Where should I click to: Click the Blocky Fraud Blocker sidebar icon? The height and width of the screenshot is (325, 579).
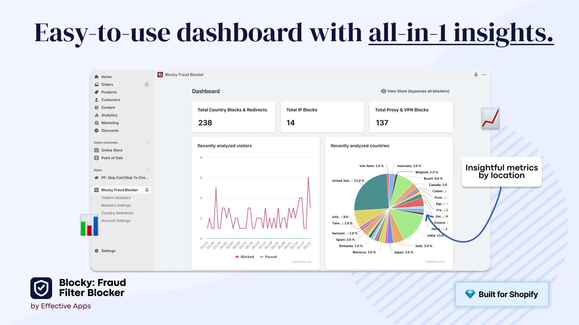tap(97, 190)
